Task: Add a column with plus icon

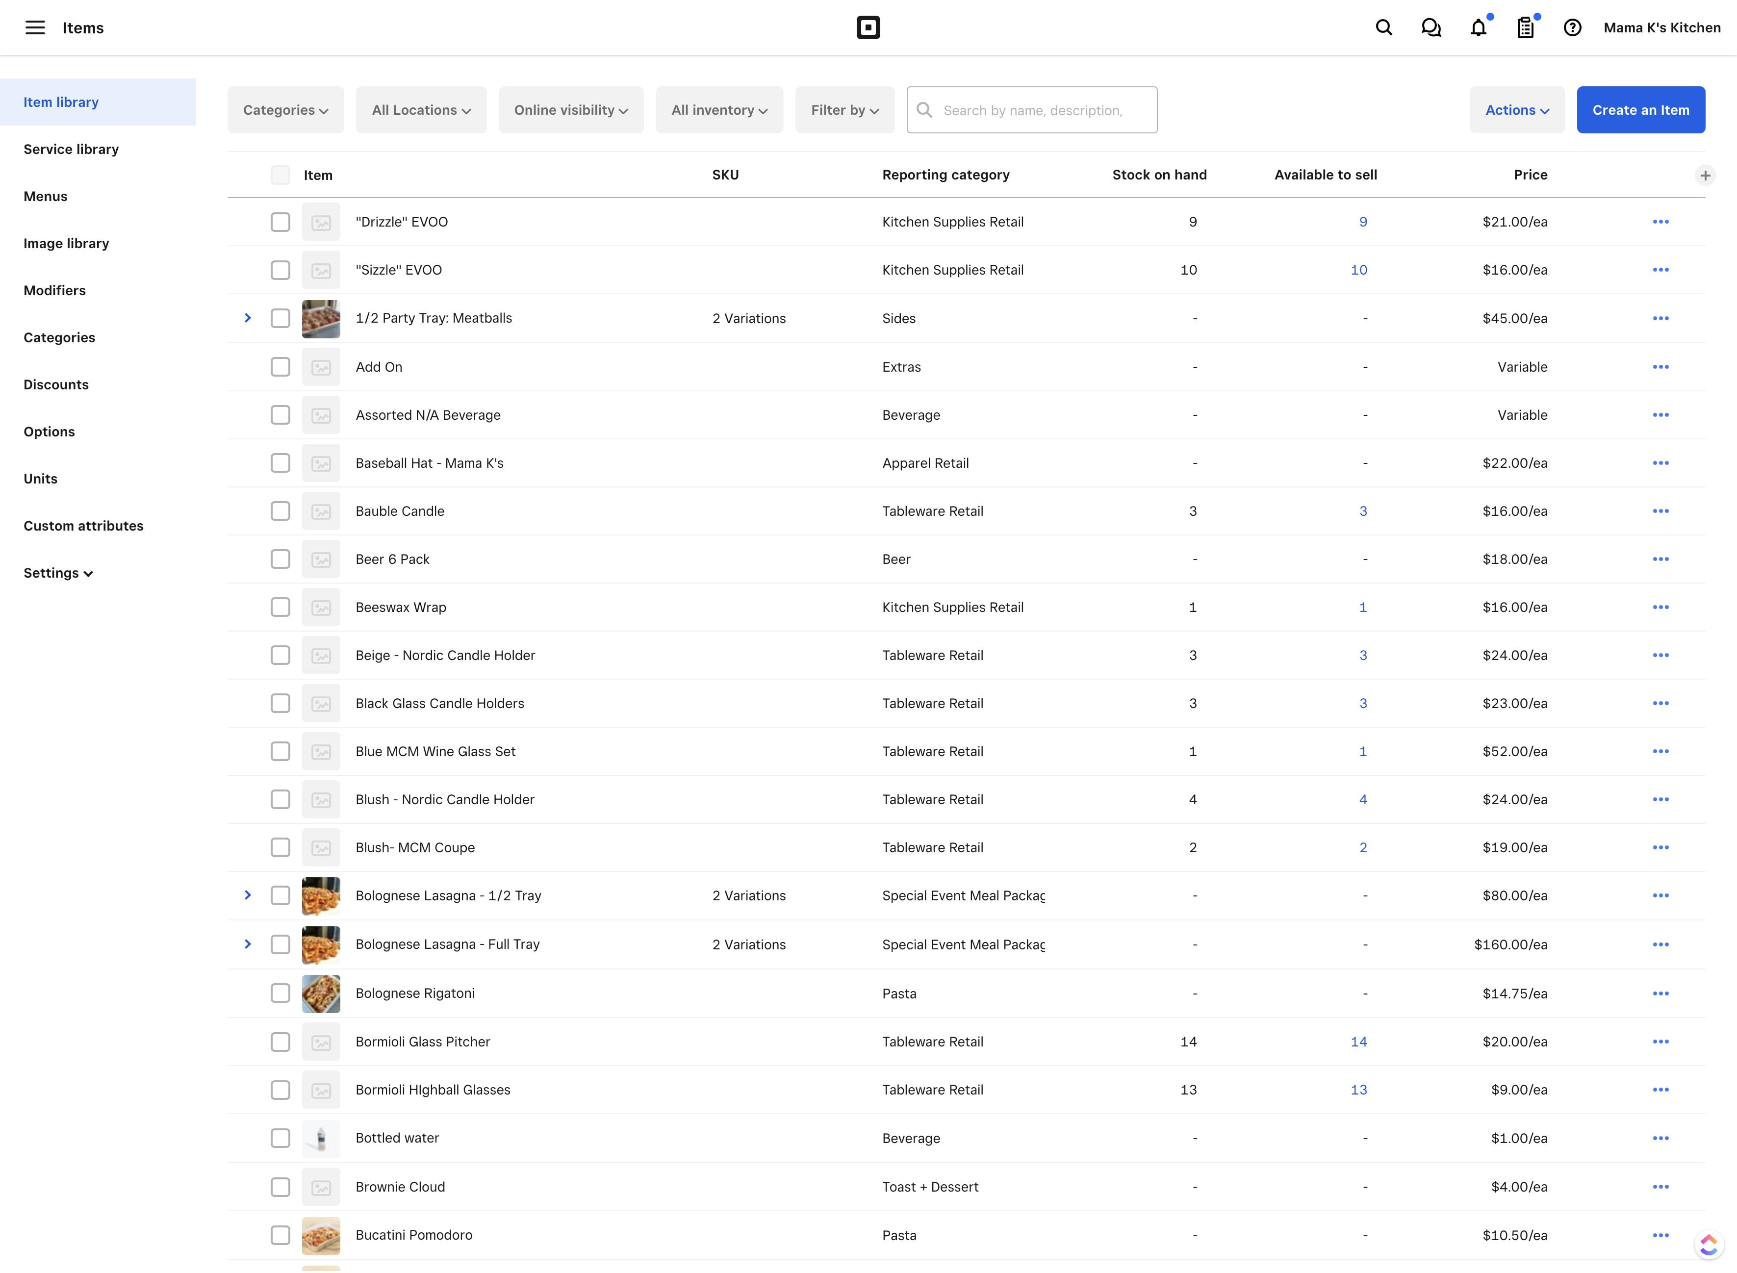Action: (x=1705, y=176)
